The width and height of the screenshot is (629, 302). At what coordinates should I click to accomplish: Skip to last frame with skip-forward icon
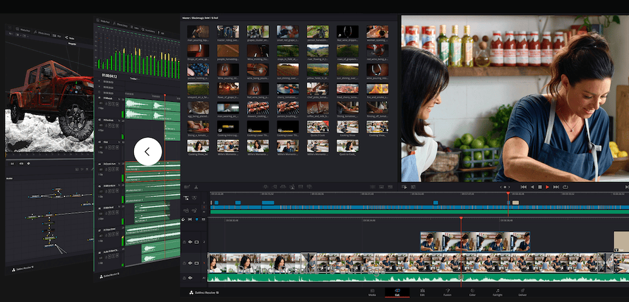[x=556, y=187]
